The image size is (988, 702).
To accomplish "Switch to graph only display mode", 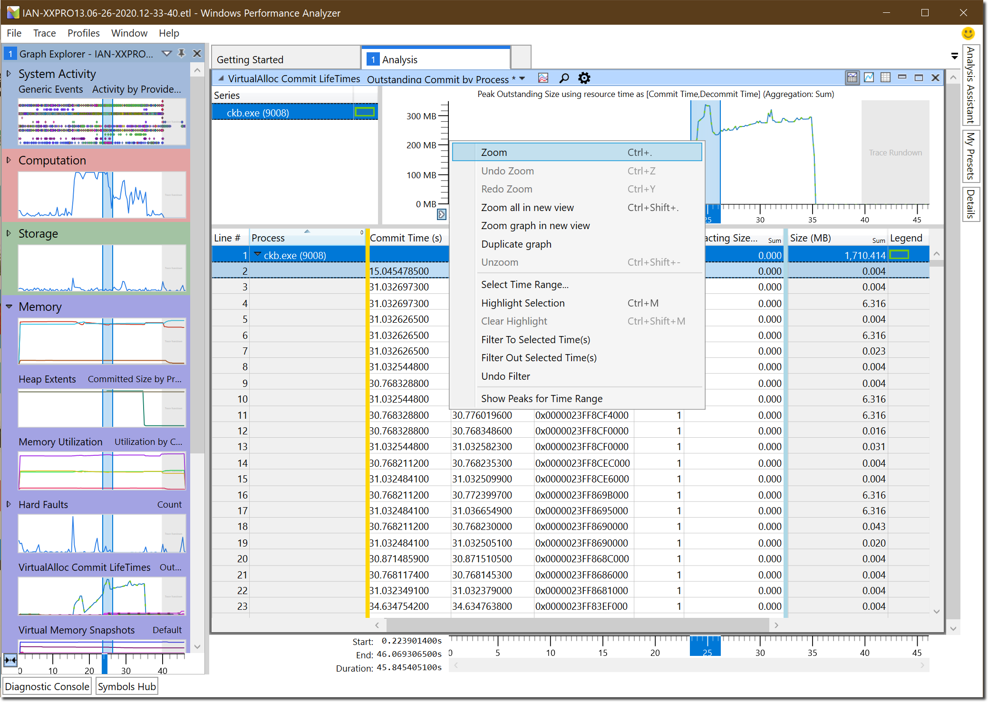I will click(869, 77).
